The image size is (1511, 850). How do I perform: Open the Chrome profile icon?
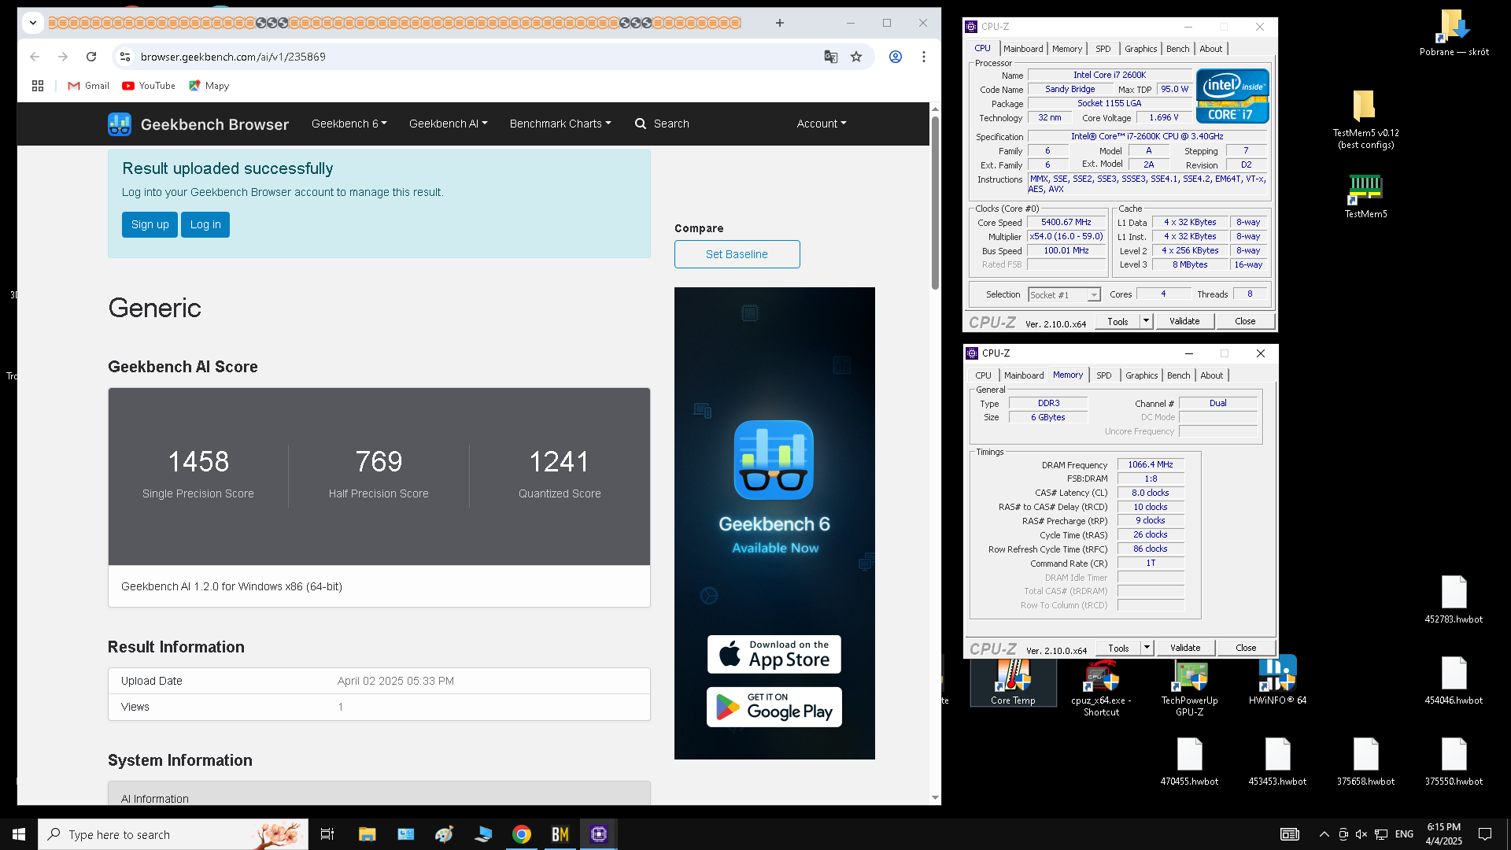896,57
